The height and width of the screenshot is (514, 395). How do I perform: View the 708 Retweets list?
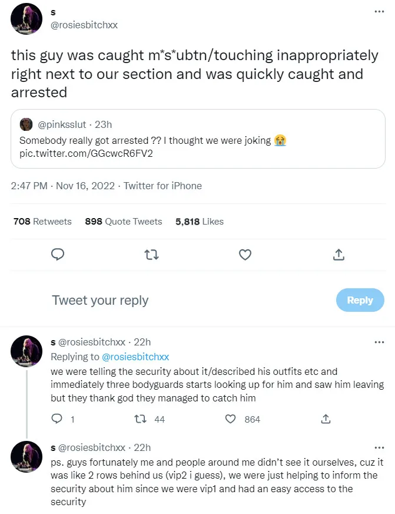[42, 222]
